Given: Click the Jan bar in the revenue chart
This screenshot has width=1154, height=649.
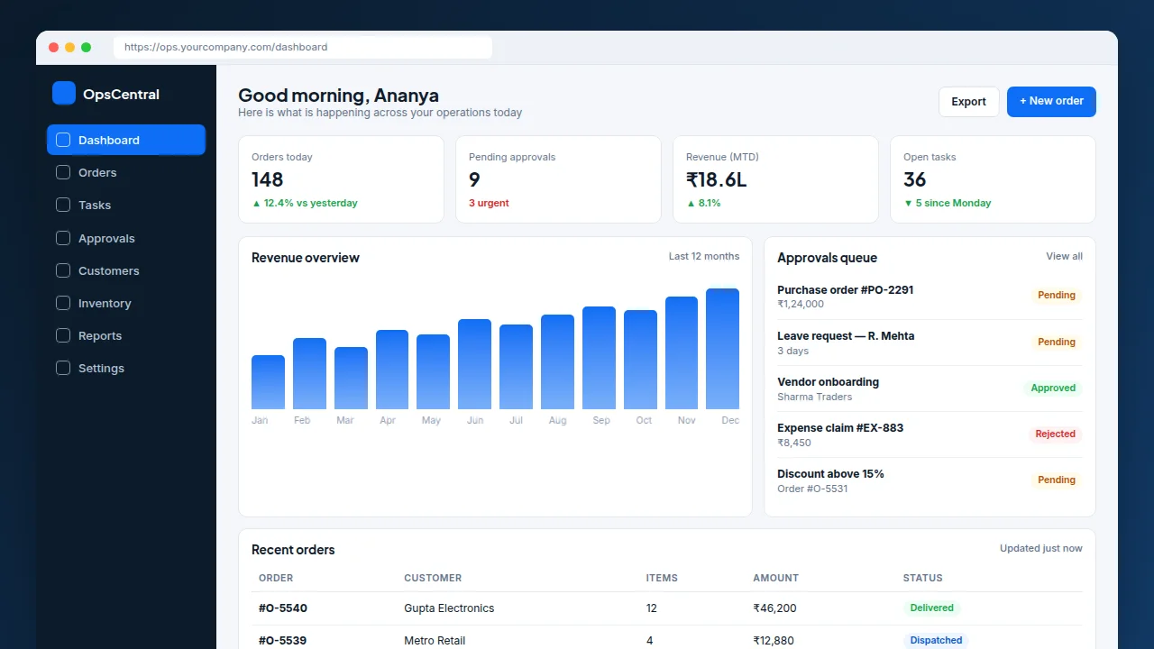Looking at the screenshot, I should [268, 382].
